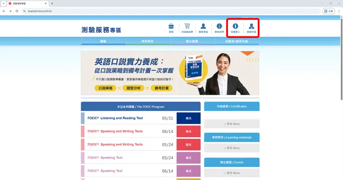The image size is (343, 180).
Task: View site information icon beside the URL
Action: pyautogui.click(x=24, y=11)
